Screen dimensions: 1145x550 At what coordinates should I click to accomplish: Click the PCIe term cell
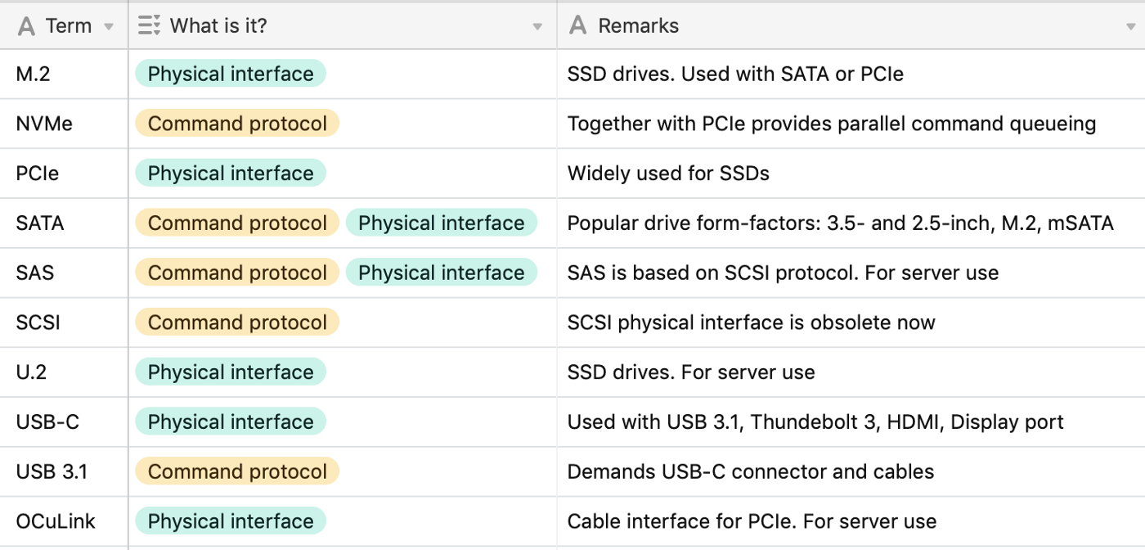[x=38, y=174]
